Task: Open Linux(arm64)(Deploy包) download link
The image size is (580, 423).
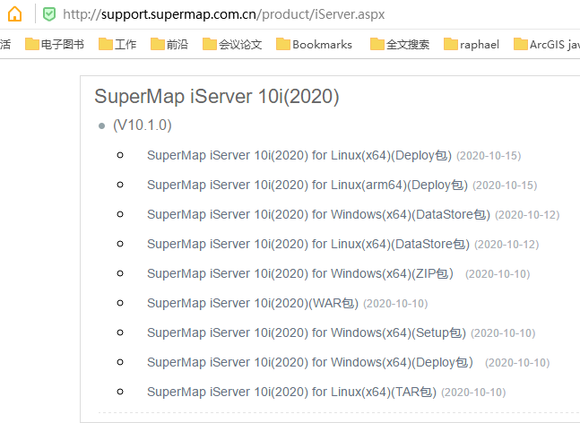Action: point(307,185)
